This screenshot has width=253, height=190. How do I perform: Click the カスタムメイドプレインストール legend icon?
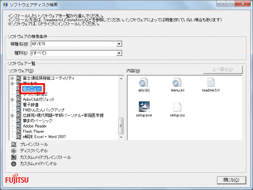click(14, 157)
